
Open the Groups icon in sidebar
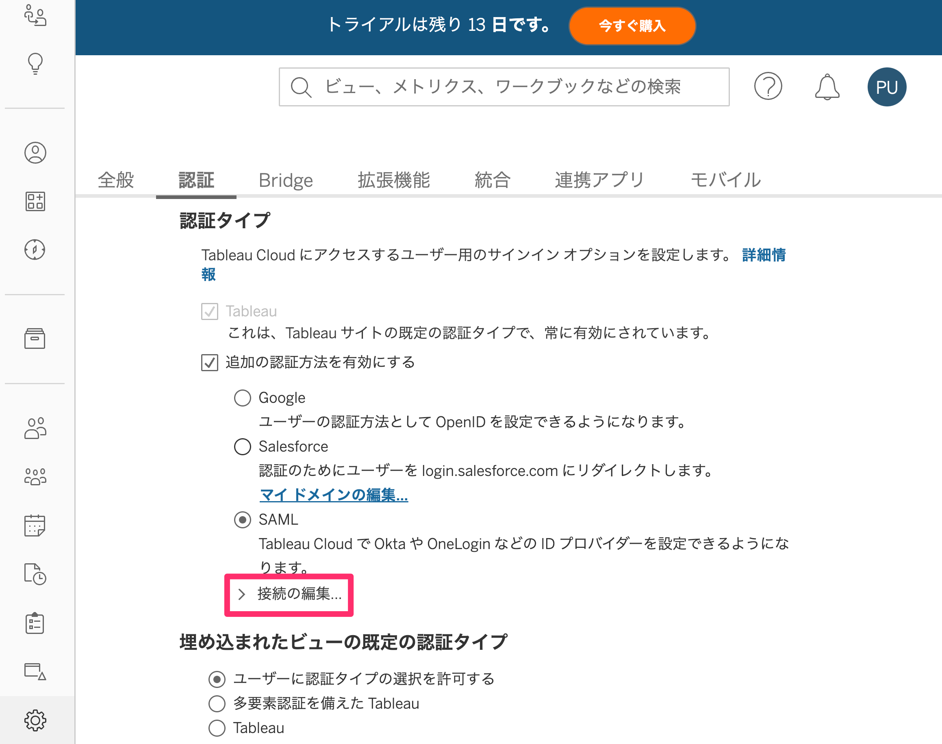[35, 476]
